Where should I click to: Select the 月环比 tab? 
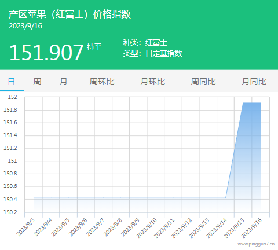click(x=153, y=82)
